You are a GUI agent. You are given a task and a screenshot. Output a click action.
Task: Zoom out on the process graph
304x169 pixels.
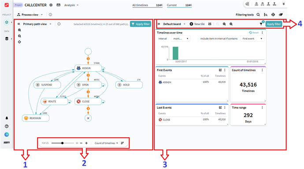[19, 36]
